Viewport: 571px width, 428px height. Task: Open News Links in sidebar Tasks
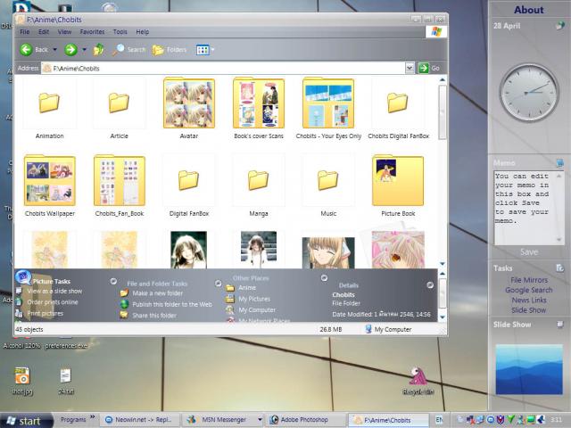tap(529, 300)
